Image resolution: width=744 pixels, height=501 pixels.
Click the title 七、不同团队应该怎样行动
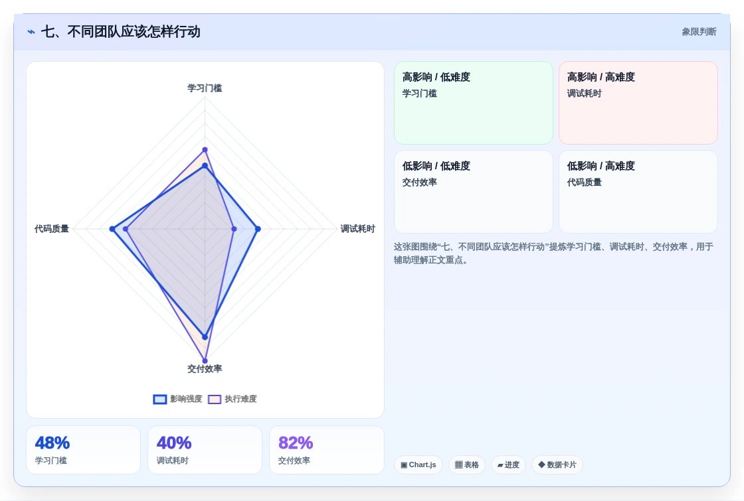pyautogui.click(x=120, y=32)
